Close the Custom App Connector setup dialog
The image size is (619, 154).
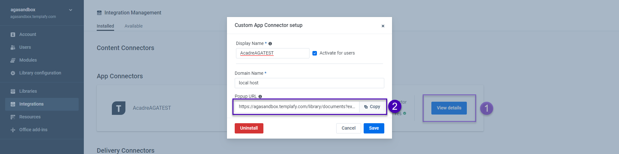click(383, 26)
